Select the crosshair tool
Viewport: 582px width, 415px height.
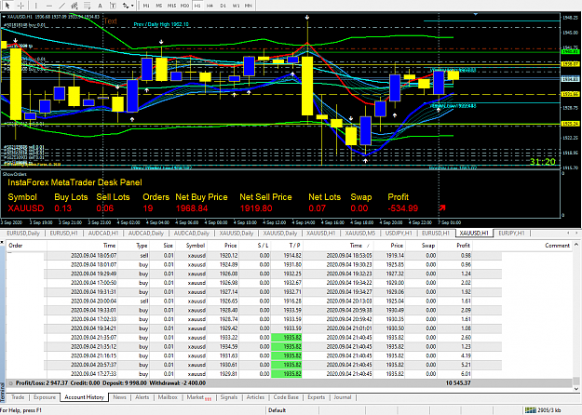pos(20,6)
